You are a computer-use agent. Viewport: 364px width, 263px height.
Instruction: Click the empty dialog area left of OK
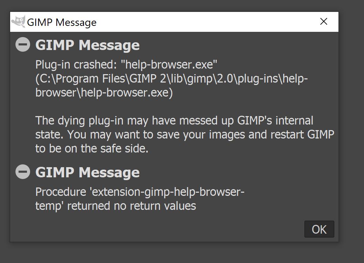coord(175,229)
